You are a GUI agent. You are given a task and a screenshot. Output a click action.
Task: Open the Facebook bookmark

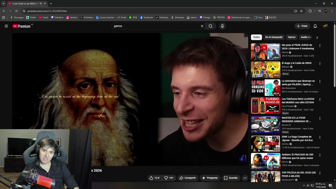[146, 18]
